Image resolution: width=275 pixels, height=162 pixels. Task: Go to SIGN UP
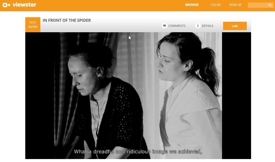235,5
